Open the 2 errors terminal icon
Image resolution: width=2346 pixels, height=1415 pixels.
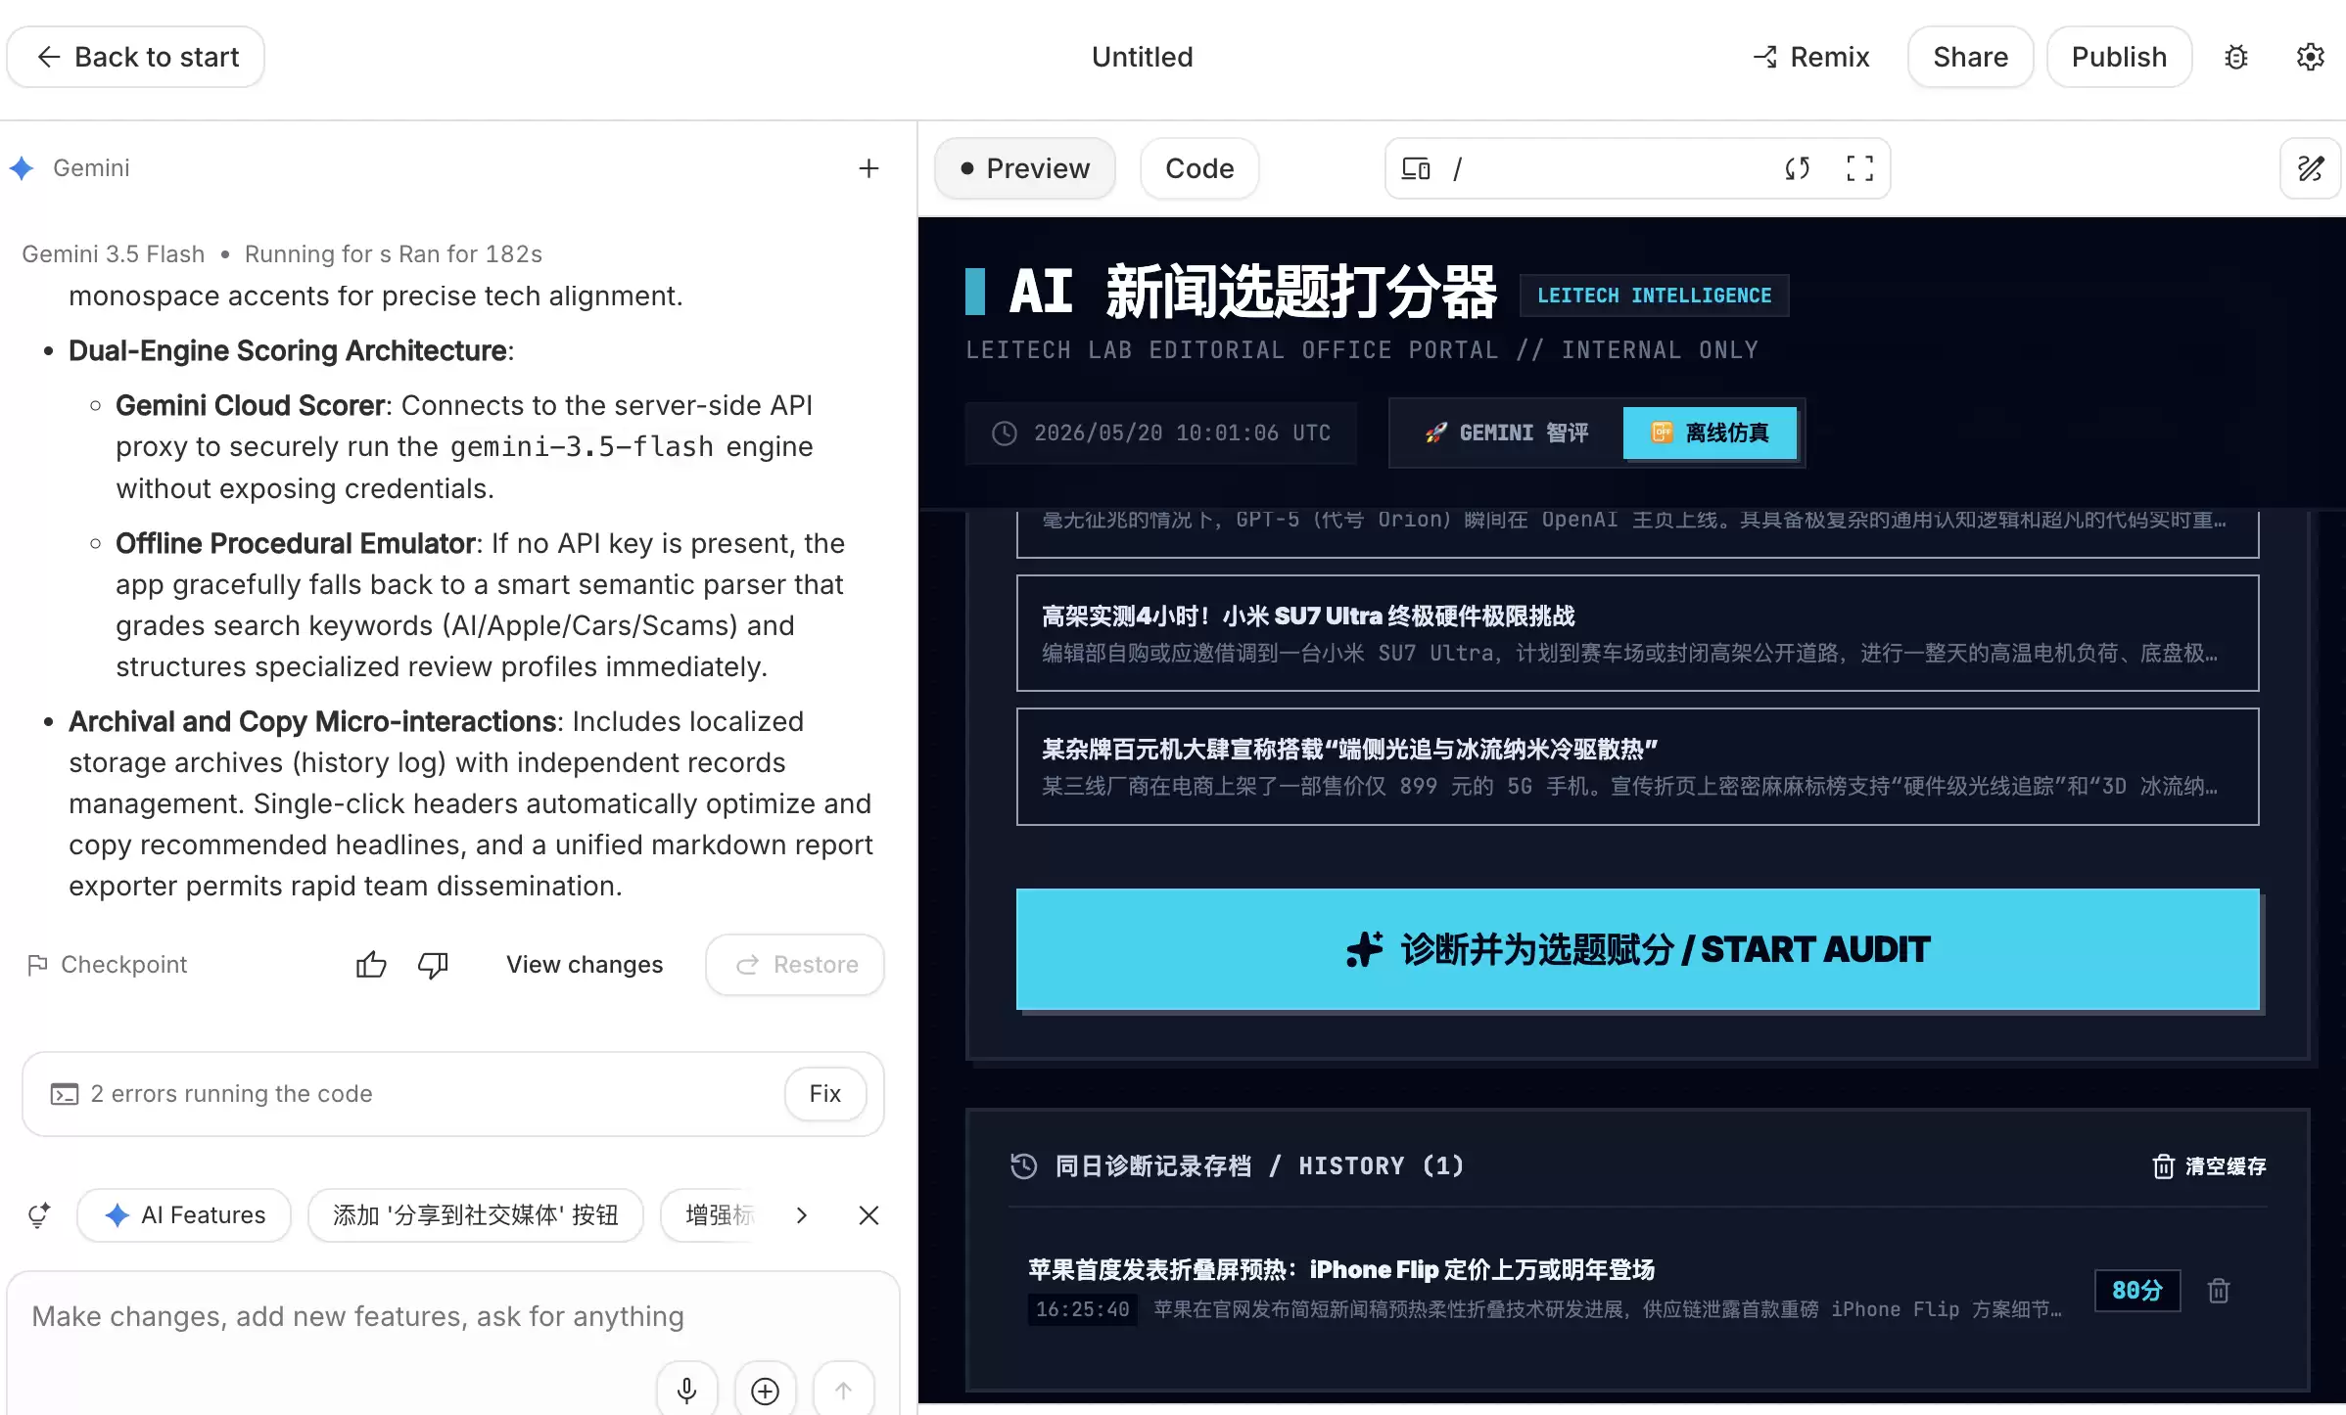[65, 1094]
